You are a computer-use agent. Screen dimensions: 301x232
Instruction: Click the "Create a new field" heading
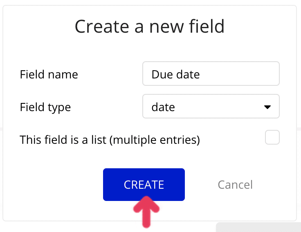tap(150, 27)
